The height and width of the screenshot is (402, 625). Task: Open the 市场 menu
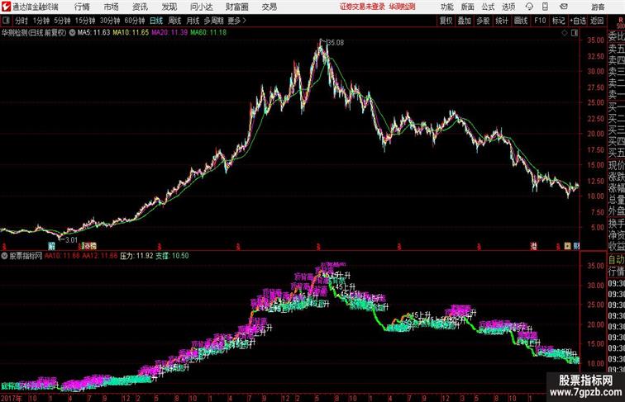[x=112, y=7]
